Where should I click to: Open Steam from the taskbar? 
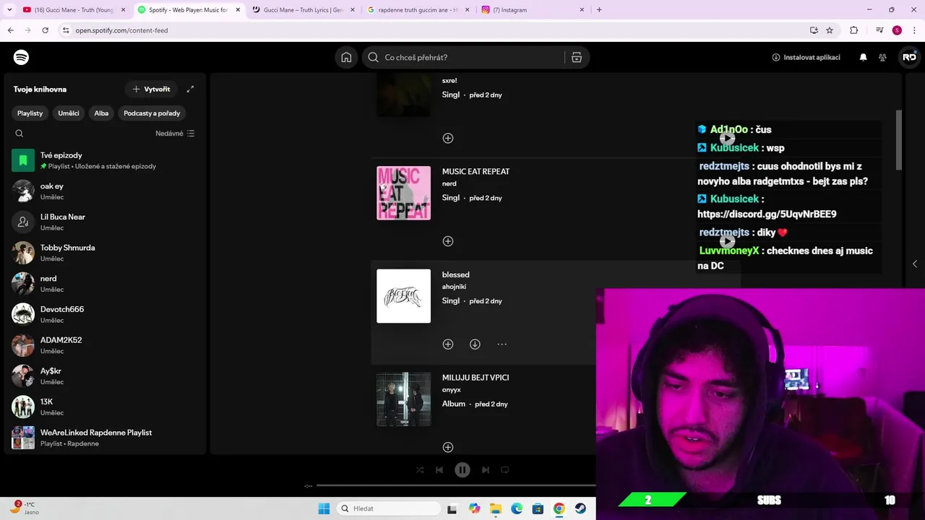pos(580,508)
